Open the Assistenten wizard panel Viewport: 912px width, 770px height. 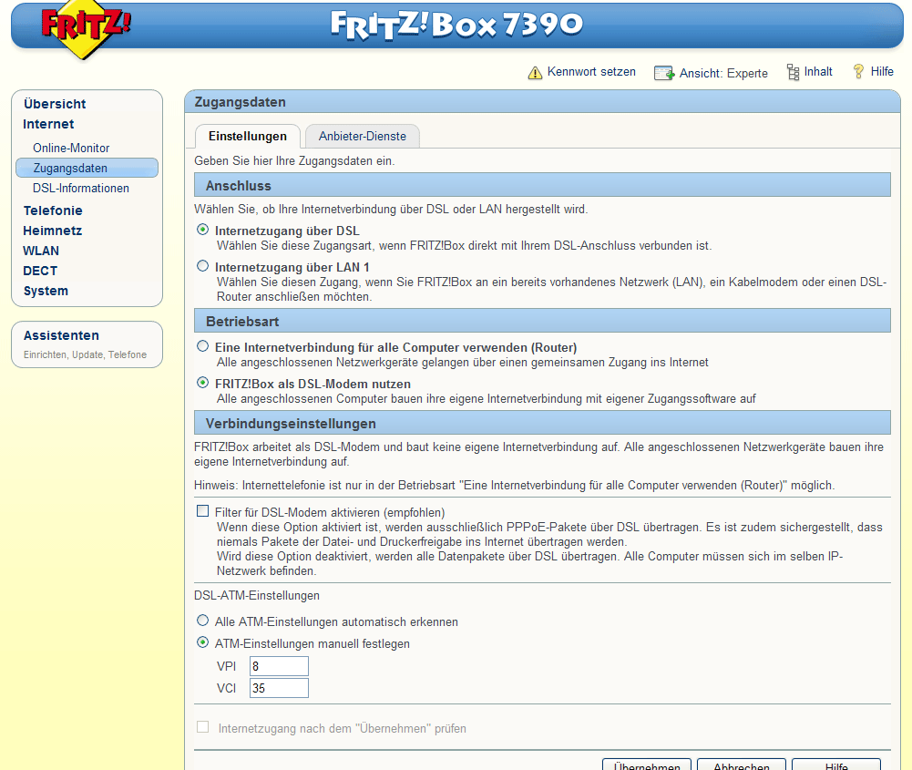(x=87, y=344)
